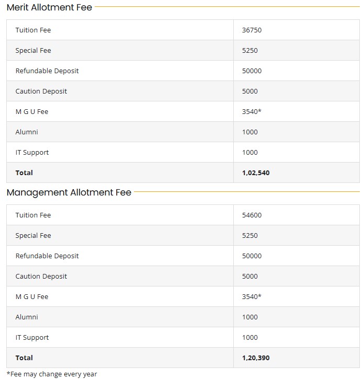
Task: Select the 54600 tuition fee value
Action: click(x=252, y=215)
